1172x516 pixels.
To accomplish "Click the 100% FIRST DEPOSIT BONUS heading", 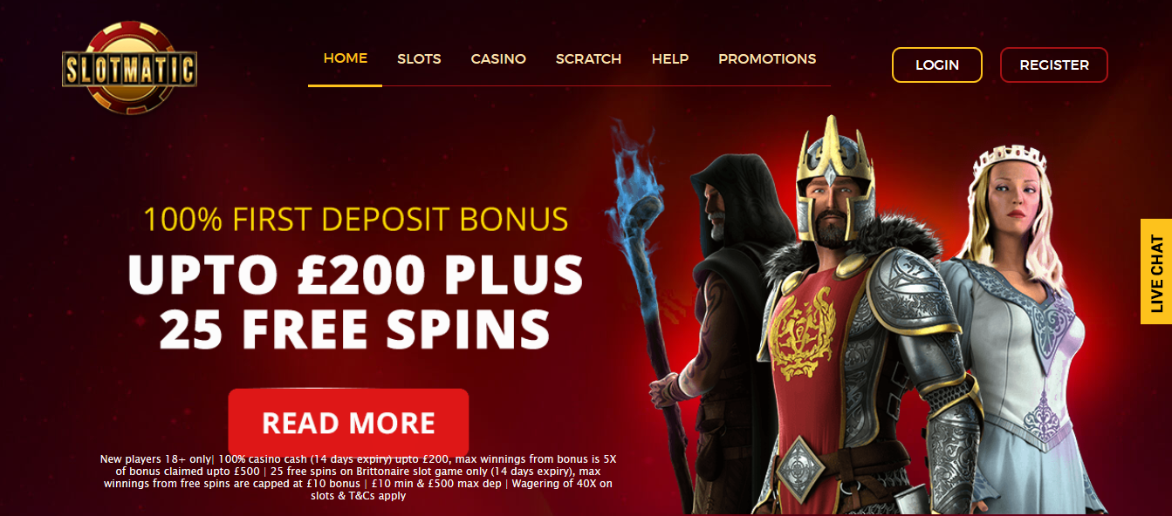I will pyautogui.click(x=356, y=219).
